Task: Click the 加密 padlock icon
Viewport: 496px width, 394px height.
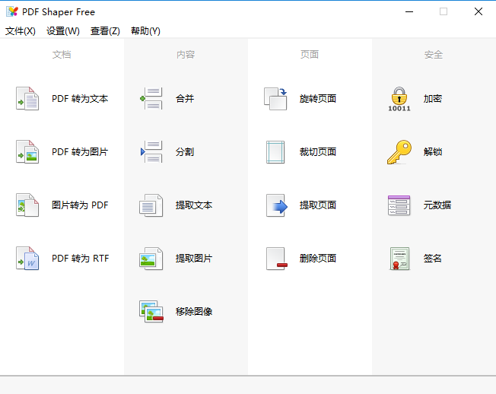Action: (399, 99)
